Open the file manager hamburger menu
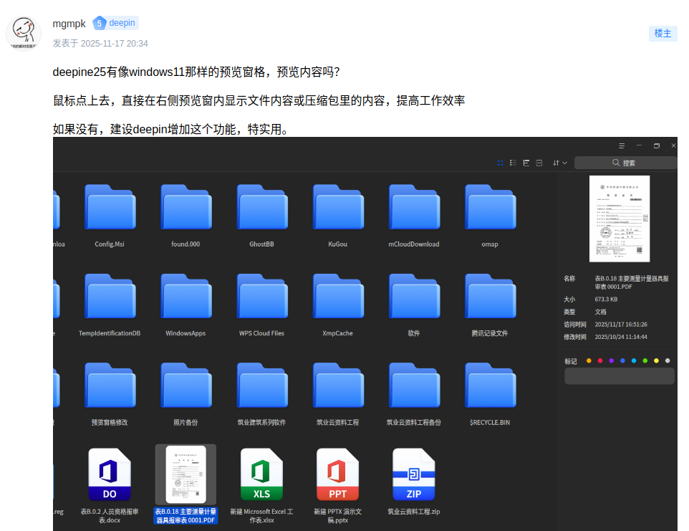Viewport: 689px width, 531px height. click(x=622, y=146)
